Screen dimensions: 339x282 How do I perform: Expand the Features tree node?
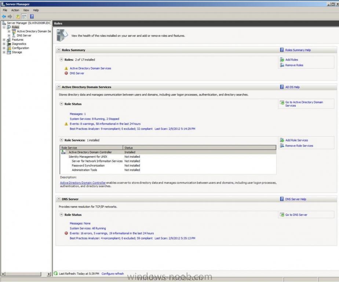4,40
